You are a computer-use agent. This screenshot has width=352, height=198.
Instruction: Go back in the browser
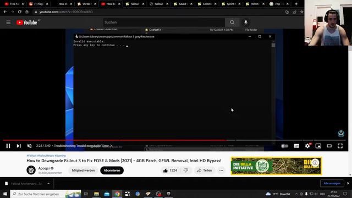(x=5, y=12)
